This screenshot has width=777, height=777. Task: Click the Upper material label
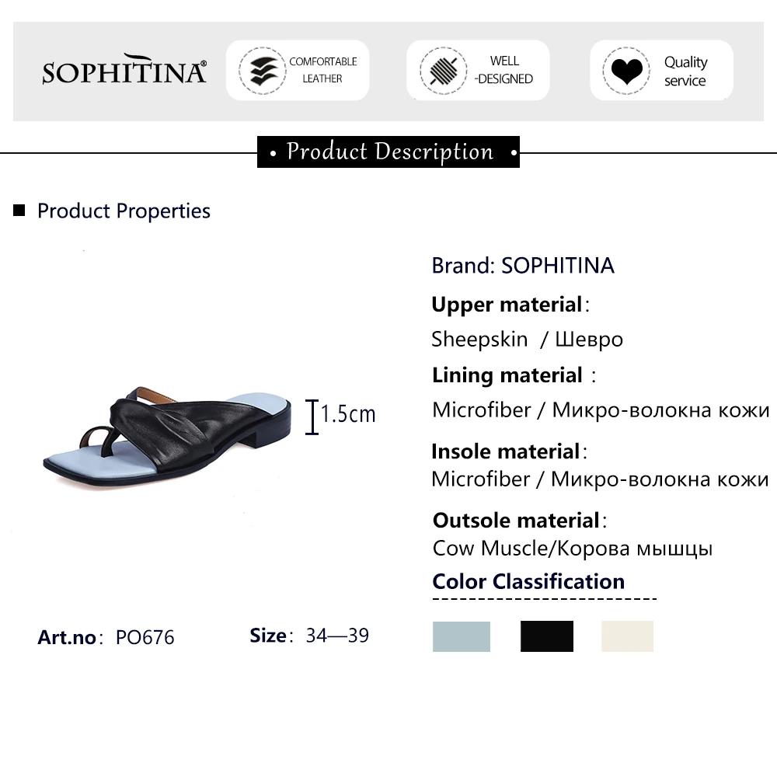(x=507, y=305)
